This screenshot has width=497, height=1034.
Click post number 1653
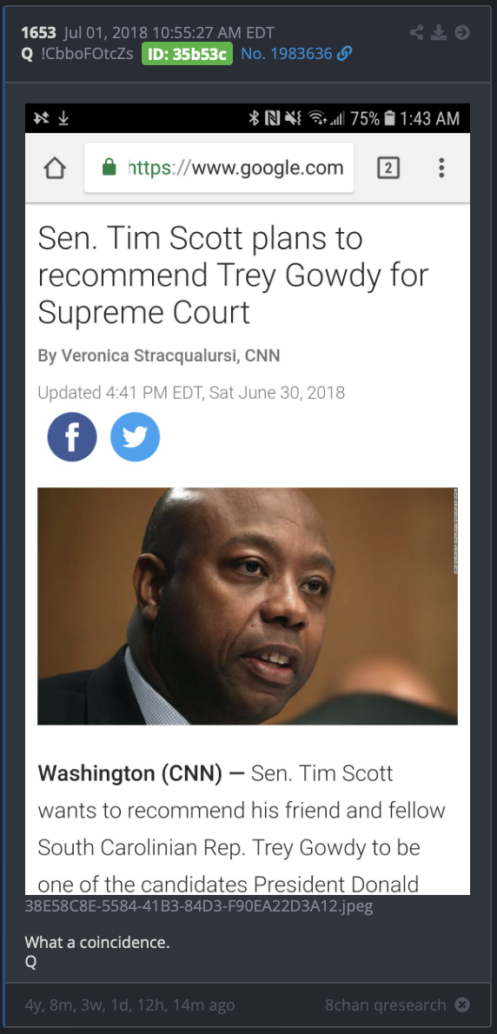pyautogui.click(x=38, y=32)
